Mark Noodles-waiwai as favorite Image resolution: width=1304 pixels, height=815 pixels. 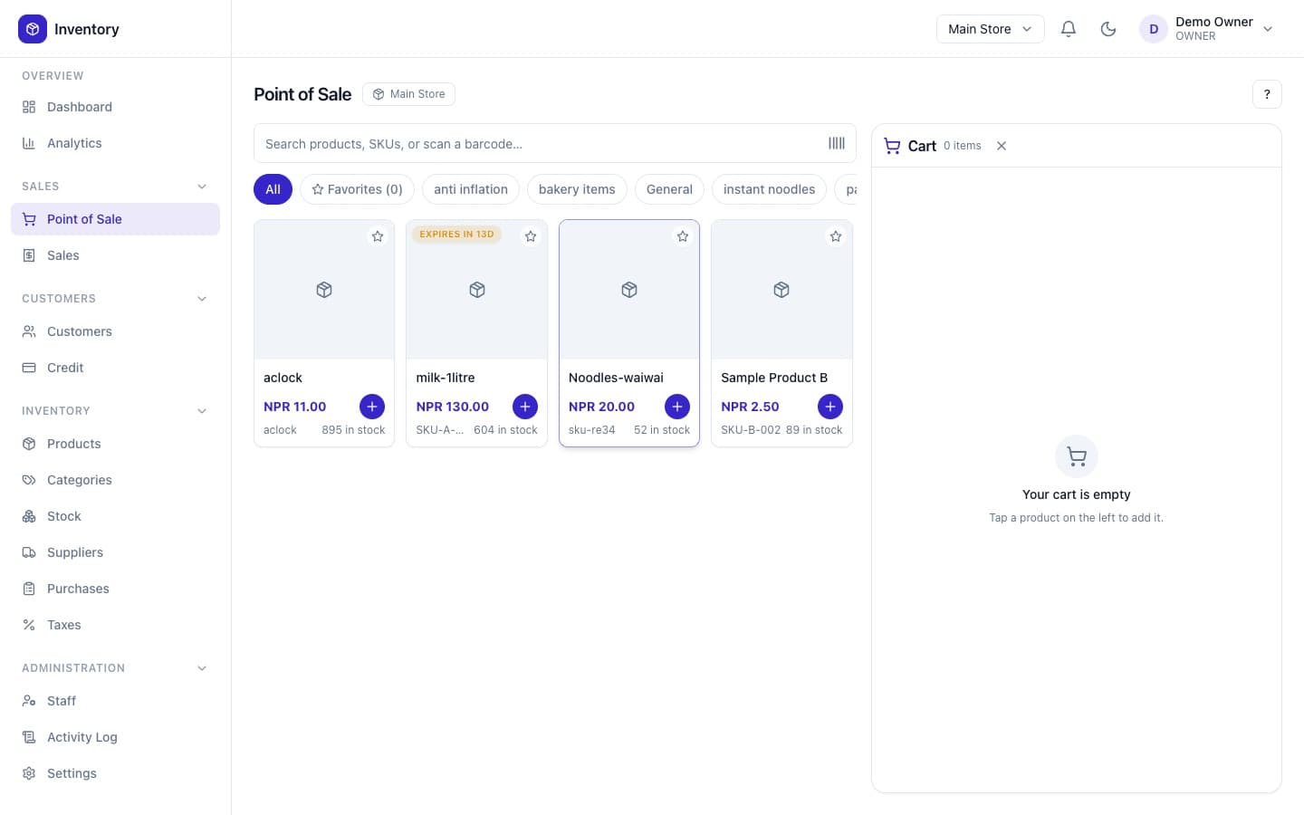tap(683, 236)
